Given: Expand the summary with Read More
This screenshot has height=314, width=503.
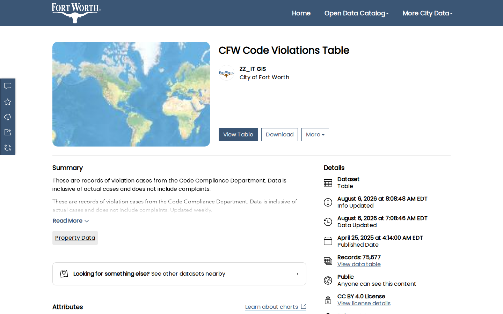Looking at the screenshot, I should [x=71, y=221].
